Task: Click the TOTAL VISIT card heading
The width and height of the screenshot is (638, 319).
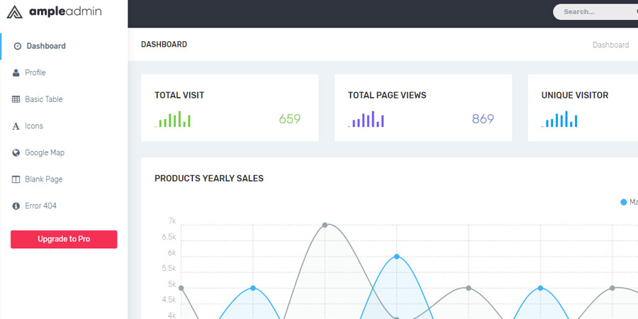Action: coord(179,95)
